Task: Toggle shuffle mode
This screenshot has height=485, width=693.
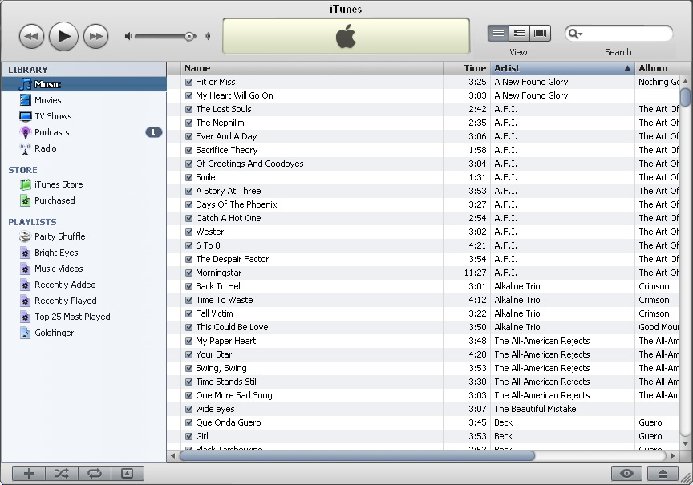Action: tap(62, 474)
